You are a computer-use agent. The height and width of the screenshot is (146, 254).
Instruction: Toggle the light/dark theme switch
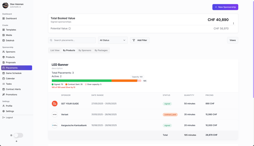point(18,135)
